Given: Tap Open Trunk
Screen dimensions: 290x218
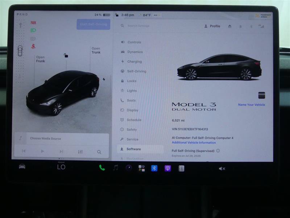Looking at the screenshot, I should click(x=96, y=50).
